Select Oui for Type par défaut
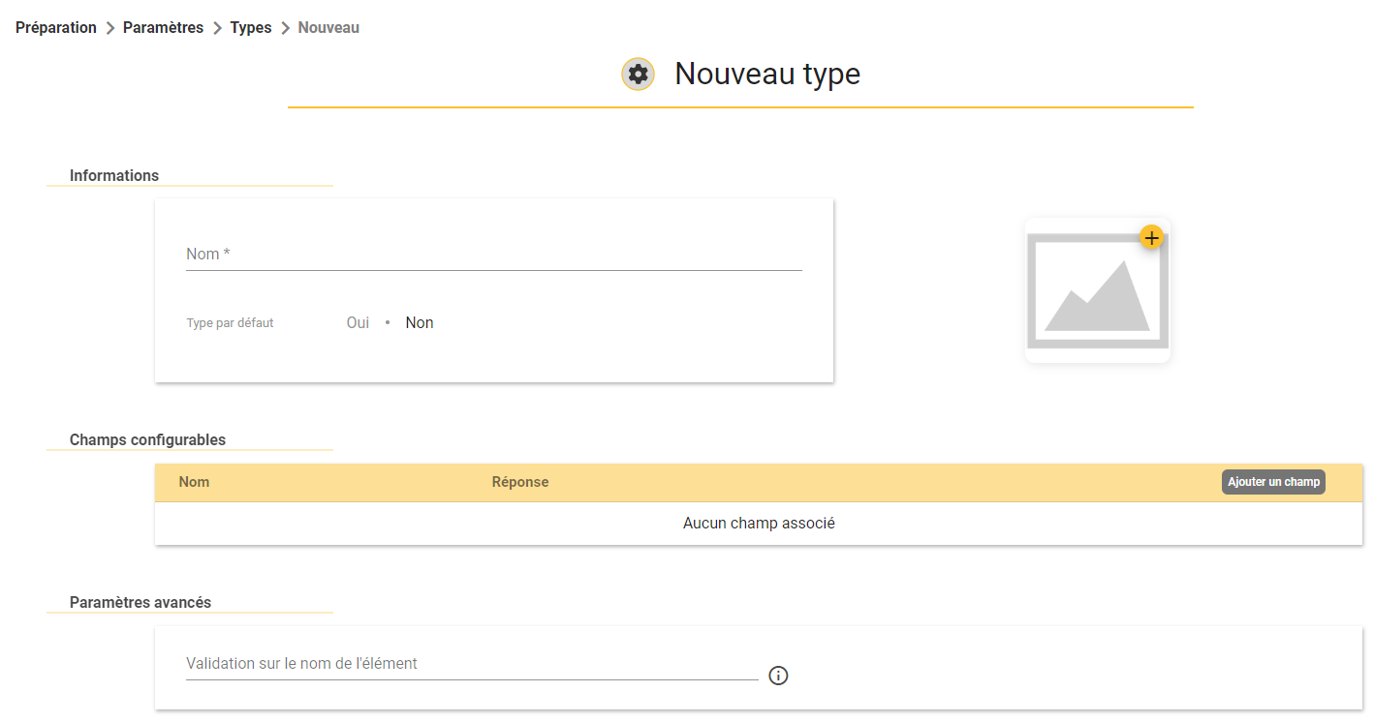 (358, 323)
